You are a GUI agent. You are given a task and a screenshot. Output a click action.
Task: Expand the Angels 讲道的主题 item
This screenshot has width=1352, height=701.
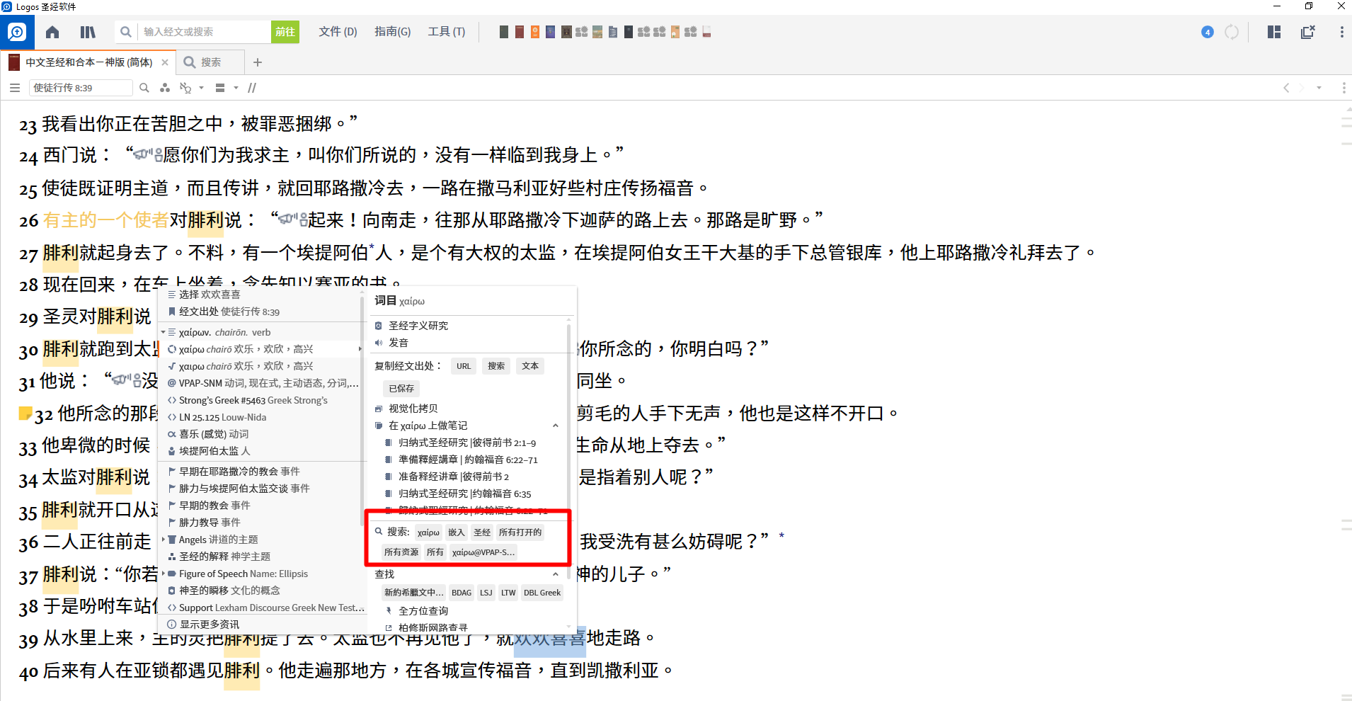click(164, 540)
